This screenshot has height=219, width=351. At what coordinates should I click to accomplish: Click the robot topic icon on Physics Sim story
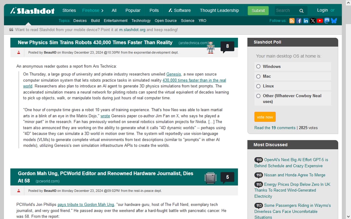pos(211,47)
